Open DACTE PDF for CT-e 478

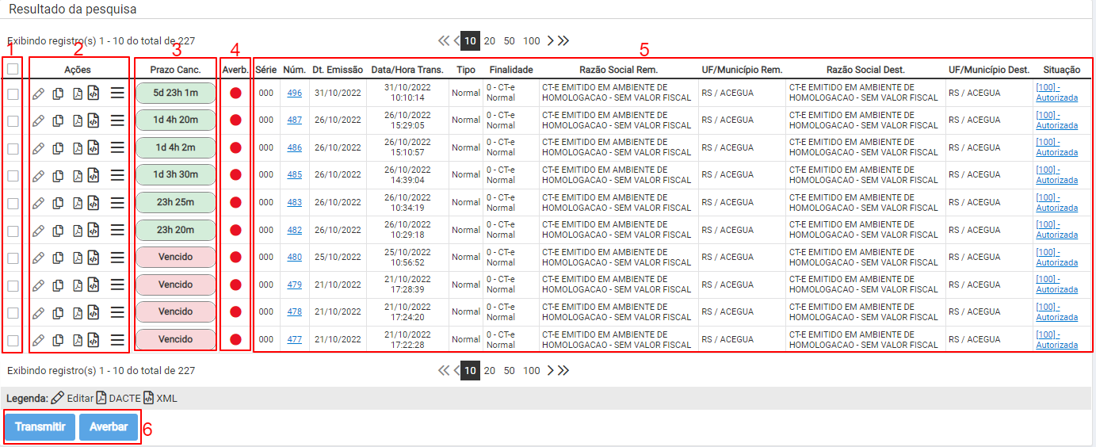click(x=78, y=313)
